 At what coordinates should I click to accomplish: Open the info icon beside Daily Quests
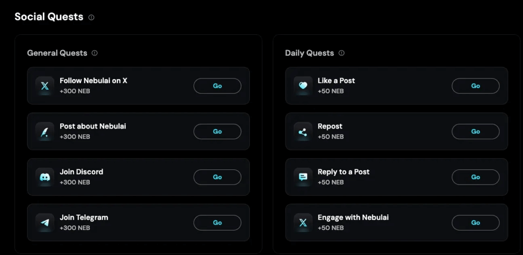pyautogui.click(x=341, y=53)
